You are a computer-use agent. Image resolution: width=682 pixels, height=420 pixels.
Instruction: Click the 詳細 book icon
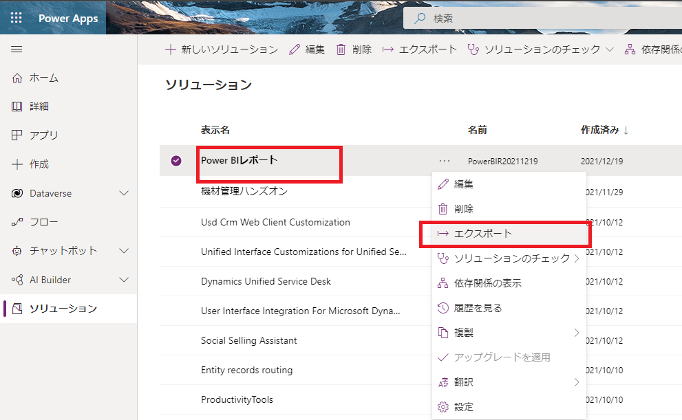[x=17, y=107]
